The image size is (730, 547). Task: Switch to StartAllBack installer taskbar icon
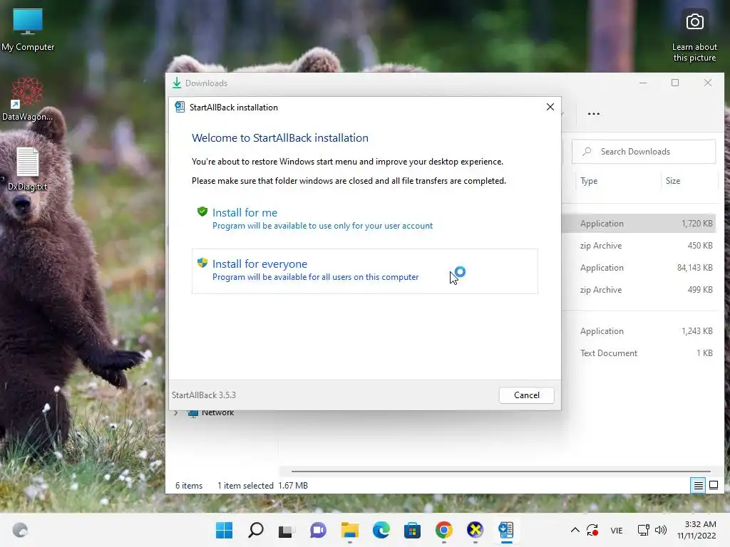pyautogui.click(x=506, y=530)
